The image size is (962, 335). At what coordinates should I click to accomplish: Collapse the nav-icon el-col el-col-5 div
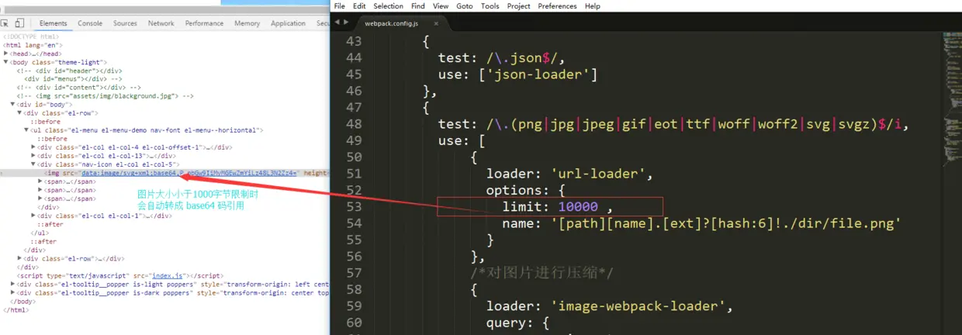33,164
